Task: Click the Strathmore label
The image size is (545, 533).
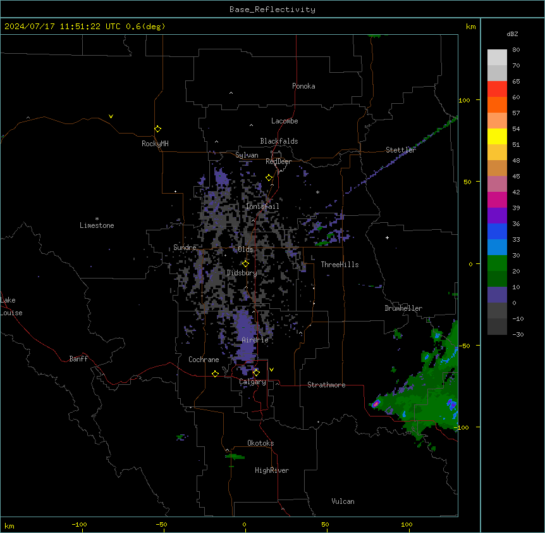Action: click(326, 385)
